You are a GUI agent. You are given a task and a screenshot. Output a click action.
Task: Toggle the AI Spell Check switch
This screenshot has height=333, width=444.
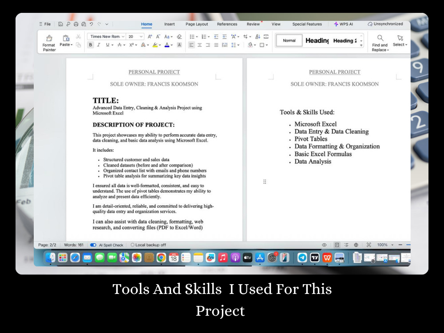tap(93, 245)
